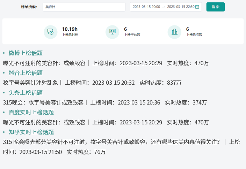The width and height of the screenshot is (246, 169).
Task: Open the Weibo topic under 微博上榜话题
Action: (x=44, y=63)
